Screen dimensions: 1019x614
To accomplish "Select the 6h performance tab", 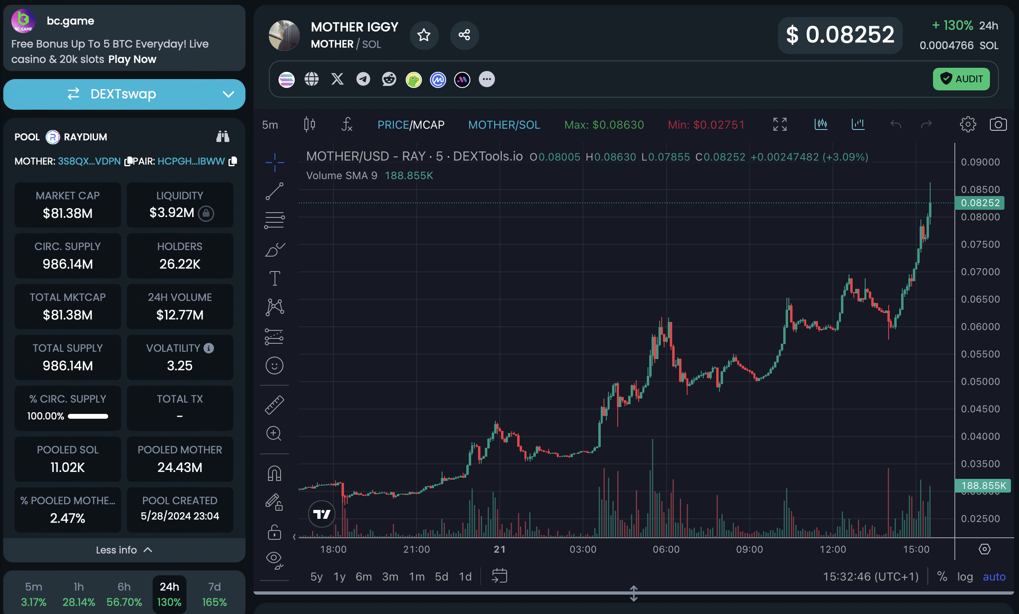I will point(124,594).
